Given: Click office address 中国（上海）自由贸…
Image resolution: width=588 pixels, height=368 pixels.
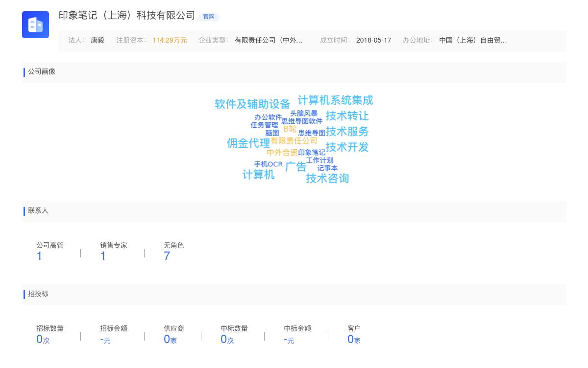Looking at the screenshot, I should pyautogui.click(x=473, y=40).
